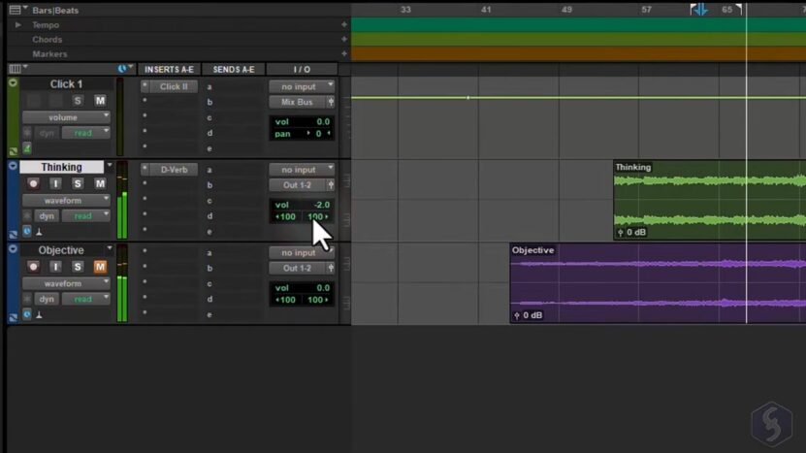Toggle Thinking track freeze snowflake icon
The height and width of the screenshot is (453, 806).
click(x=27, y=216)
